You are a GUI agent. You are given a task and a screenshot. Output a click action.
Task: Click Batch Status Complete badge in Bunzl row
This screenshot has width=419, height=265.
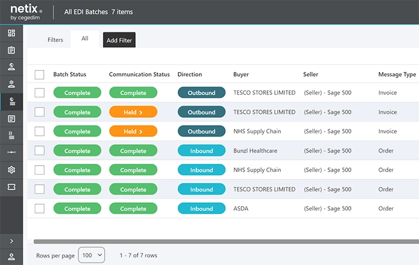tap(77, 151)
